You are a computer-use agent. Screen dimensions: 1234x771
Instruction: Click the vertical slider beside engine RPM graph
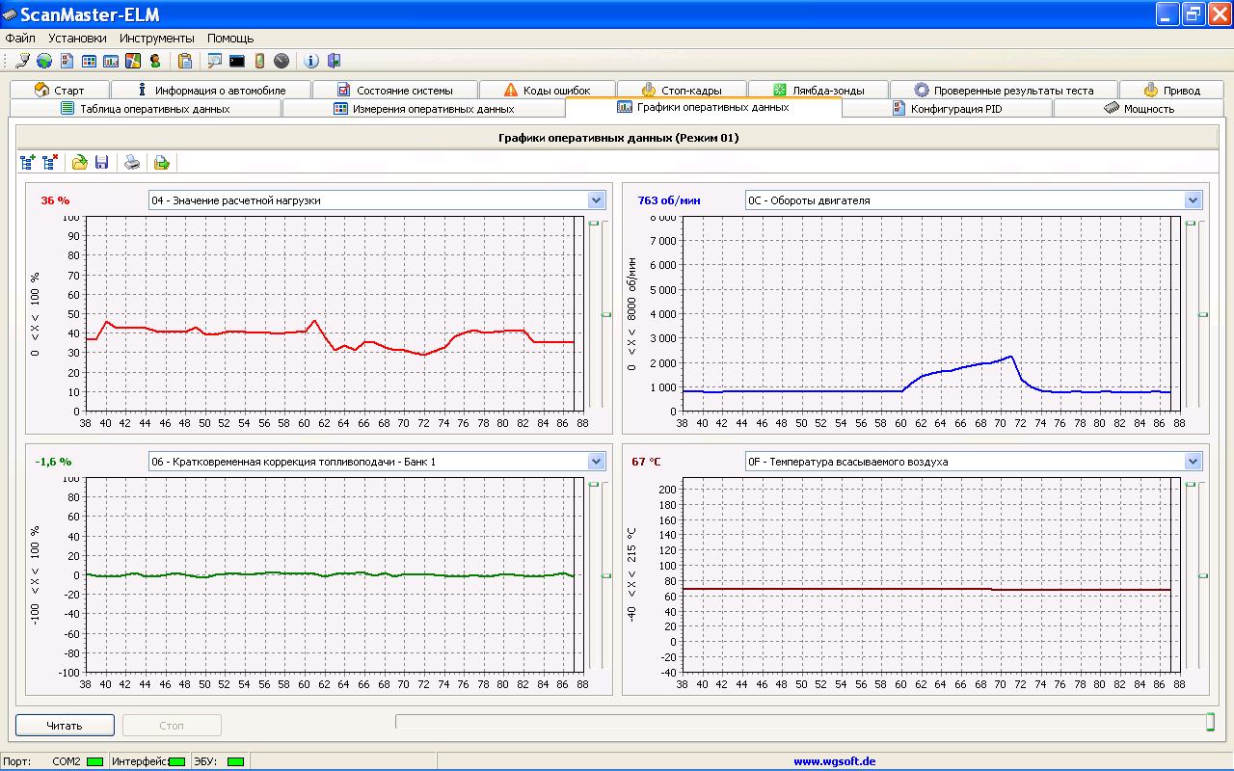(x=1203, y=314)
